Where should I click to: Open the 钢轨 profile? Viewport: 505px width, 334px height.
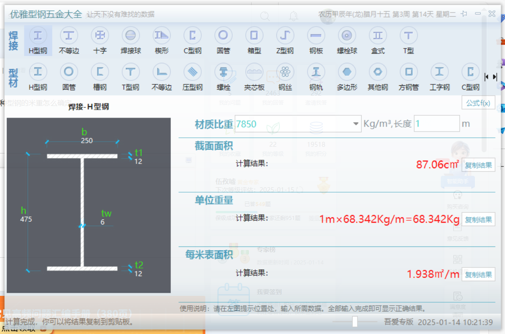(316, 77)
